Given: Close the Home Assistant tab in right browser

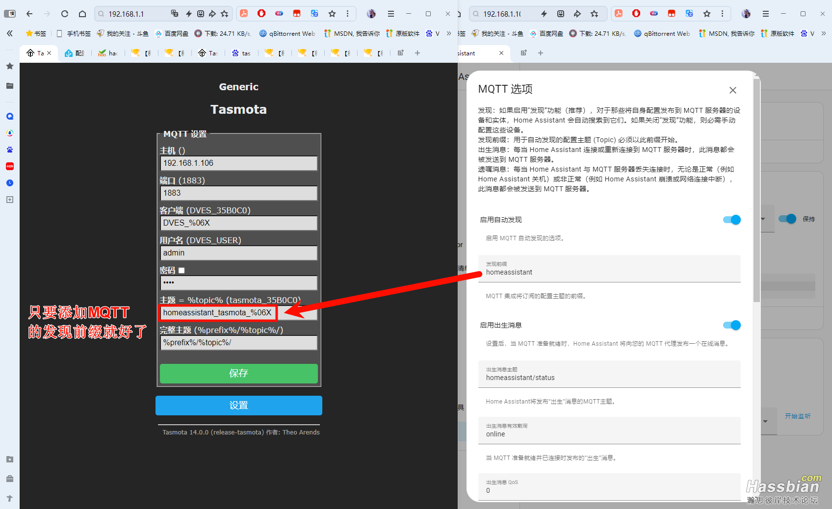Looking at the screenshot, I should click(501, 53).
